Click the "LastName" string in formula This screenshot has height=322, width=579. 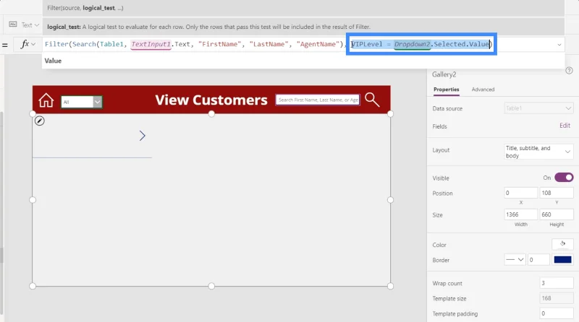(x=269, y=44)
